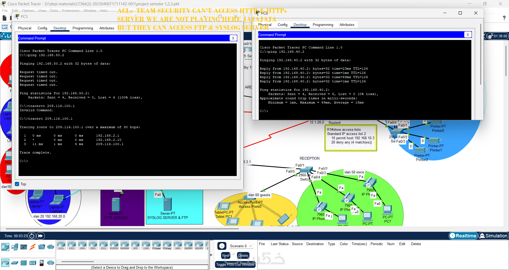Pick the 1240 router model

tap(146, 245)
